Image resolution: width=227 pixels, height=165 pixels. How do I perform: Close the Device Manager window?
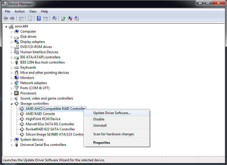218,3
